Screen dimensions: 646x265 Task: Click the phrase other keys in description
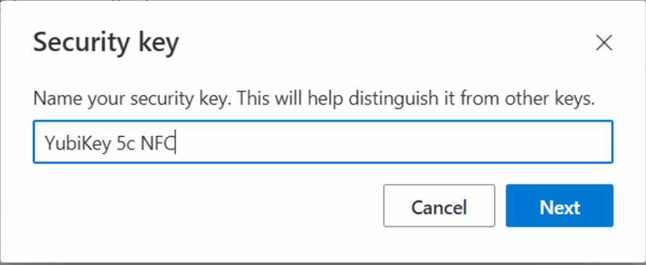[551, 99]
